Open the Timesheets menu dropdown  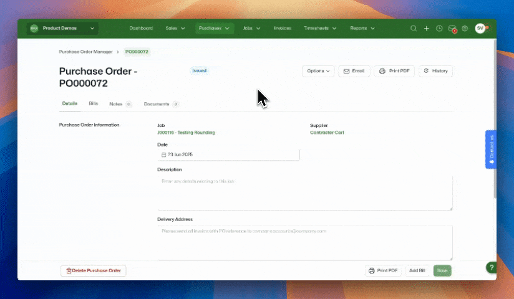(320, 29)
